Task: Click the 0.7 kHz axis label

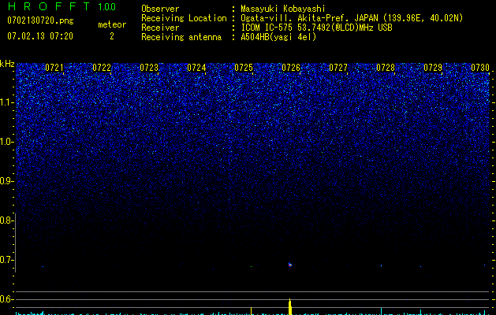Action: click(6, 260)
